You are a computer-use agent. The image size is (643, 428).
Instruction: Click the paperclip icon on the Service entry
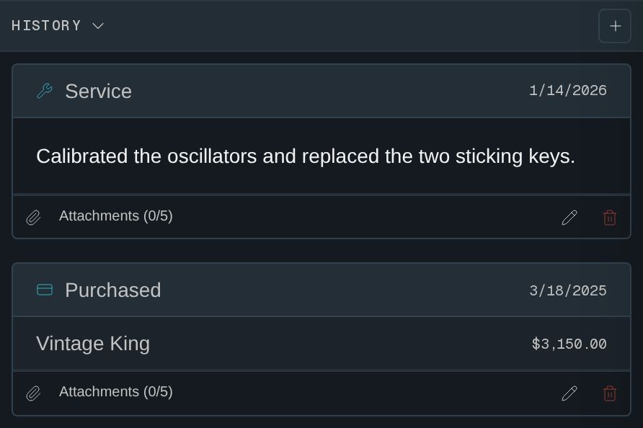coord(34,218)
